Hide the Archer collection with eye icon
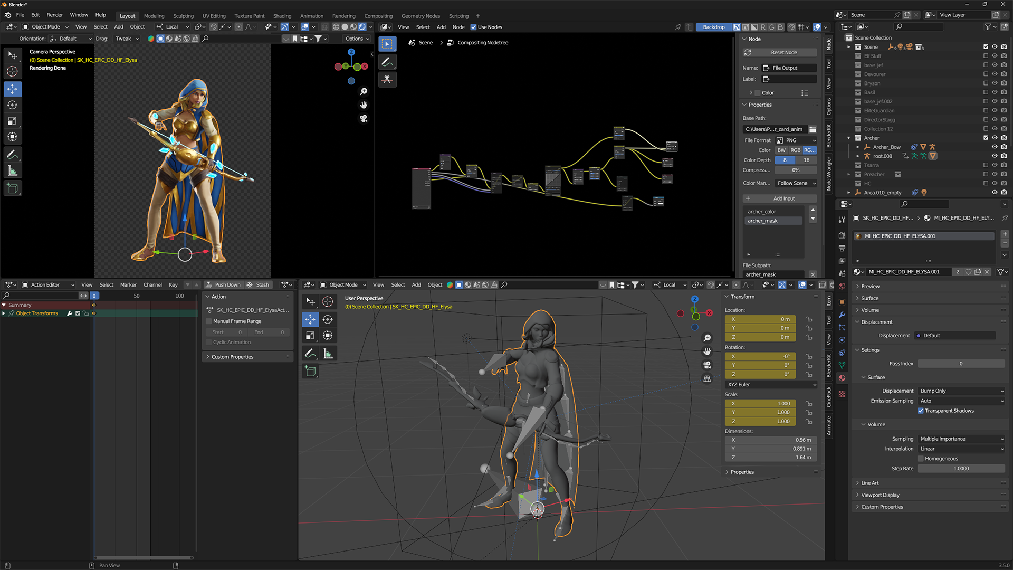This screenshot has height=570, width=1013. pos(995,138)
